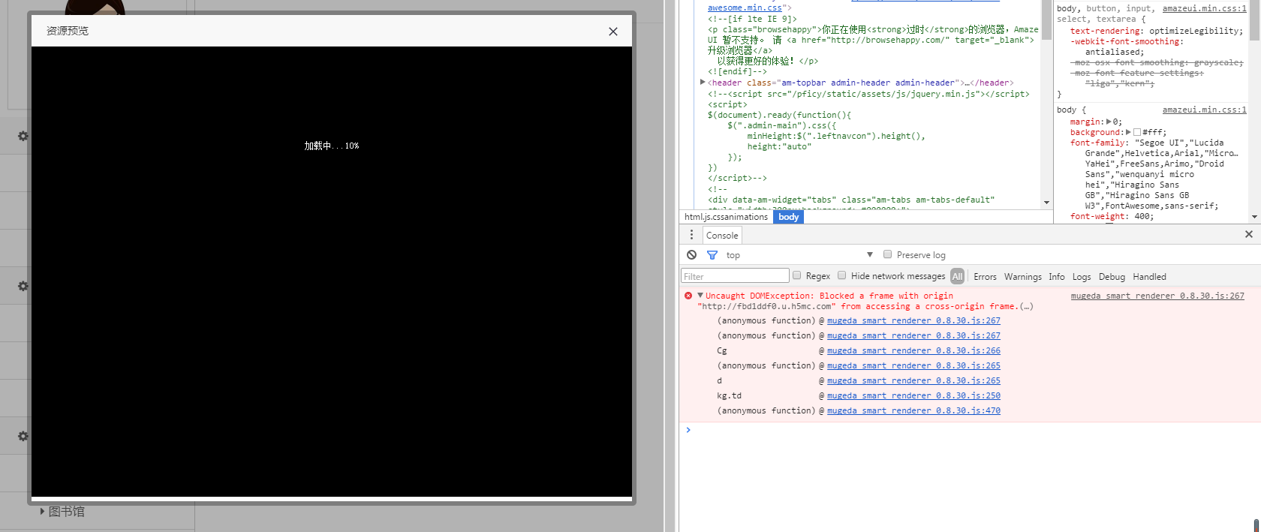Focus the console Filter input field
Viewport: 1261px width, 532px height.
pyautogui.click(x=735, y=276)
